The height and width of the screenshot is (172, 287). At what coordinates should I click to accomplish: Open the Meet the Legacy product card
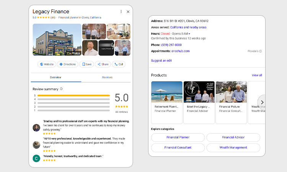[x=199, y=102]
